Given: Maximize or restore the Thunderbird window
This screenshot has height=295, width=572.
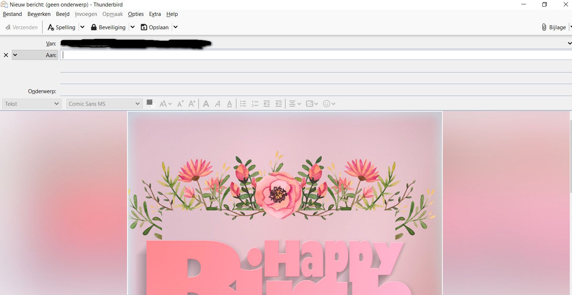Looking at the screenshot, I should 545,4.
